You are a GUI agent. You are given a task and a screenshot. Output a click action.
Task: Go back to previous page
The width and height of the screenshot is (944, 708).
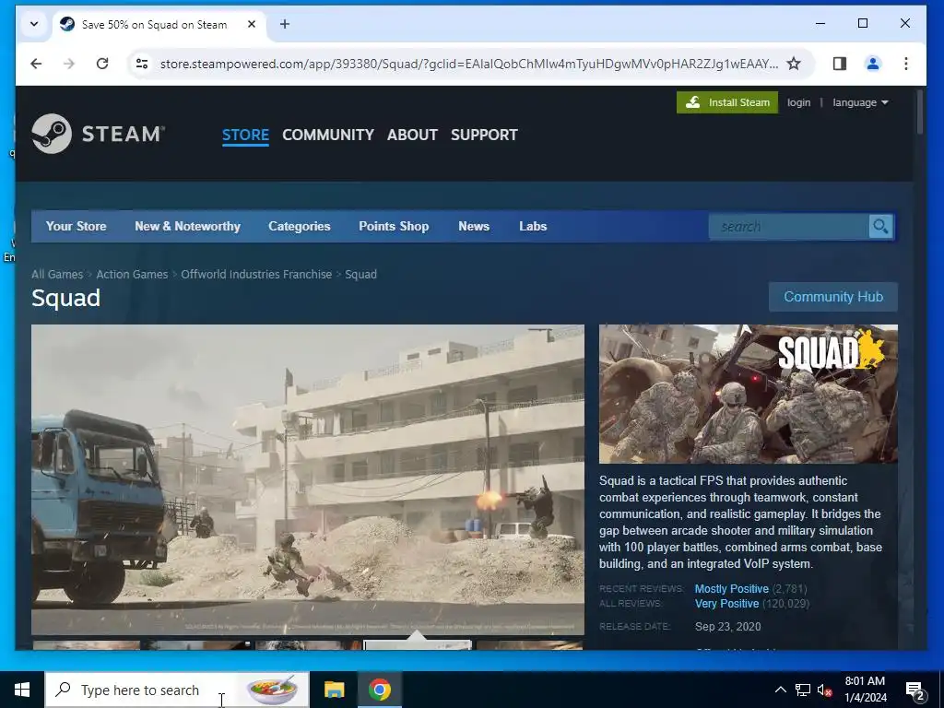click(x=36, y=64)
